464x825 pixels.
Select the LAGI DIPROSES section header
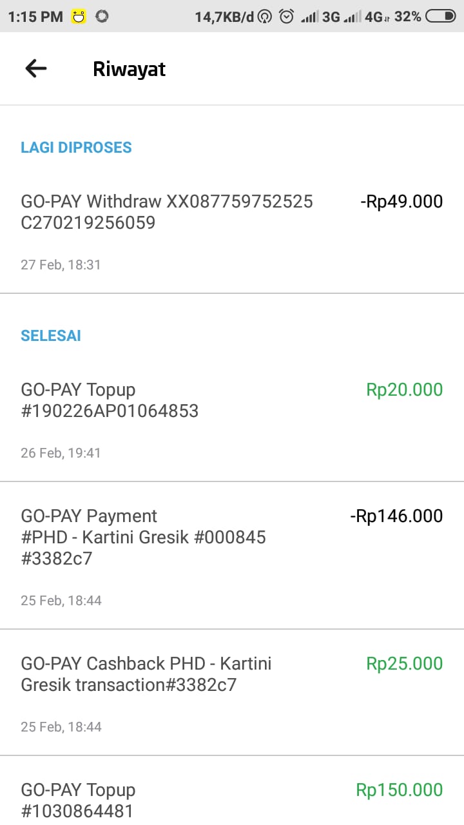(76, 148)
